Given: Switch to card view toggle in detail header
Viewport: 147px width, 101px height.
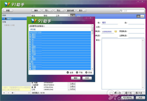Looking at the screenshot, I should [x=138, y=16].
